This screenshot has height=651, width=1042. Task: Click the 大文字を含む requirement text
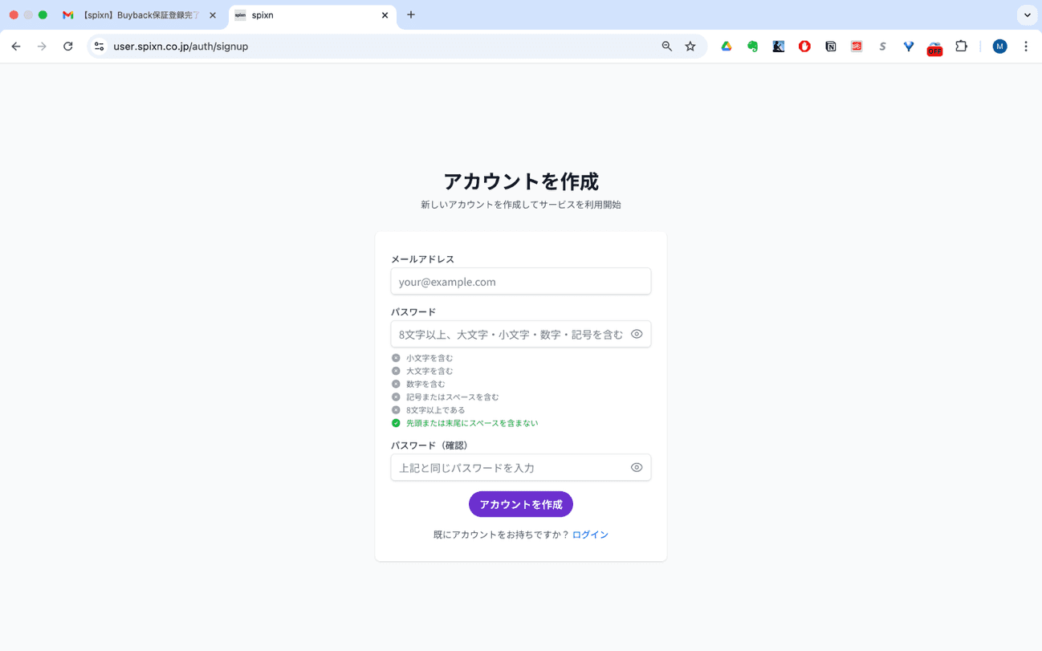click(429, 371)
